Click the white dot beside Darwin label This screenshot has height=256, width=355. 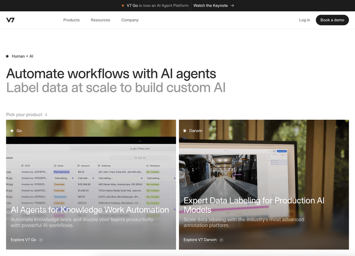point(185,131)
